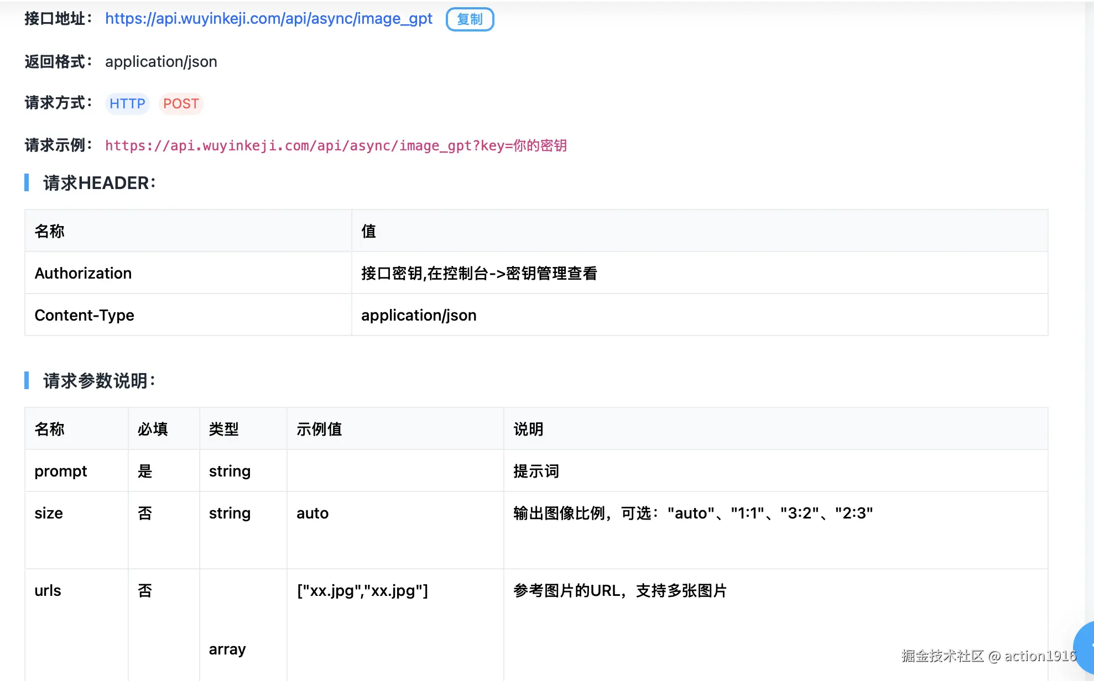Click the 请求参数说明 section heading
Viewport: 1094px width, 681px height.
(100, 381)
